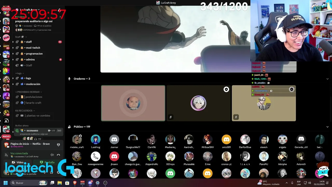
Task: Open anto589's audience avatar
Action: click(226, 139)
